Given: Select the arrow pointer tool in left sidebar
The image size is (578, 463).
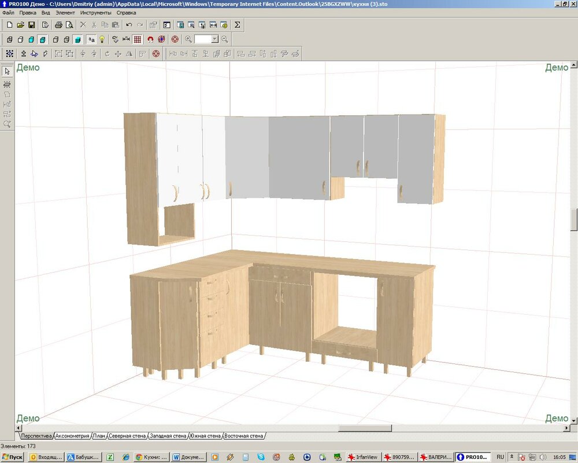Looking at the screenshot, I should point(7,71).
